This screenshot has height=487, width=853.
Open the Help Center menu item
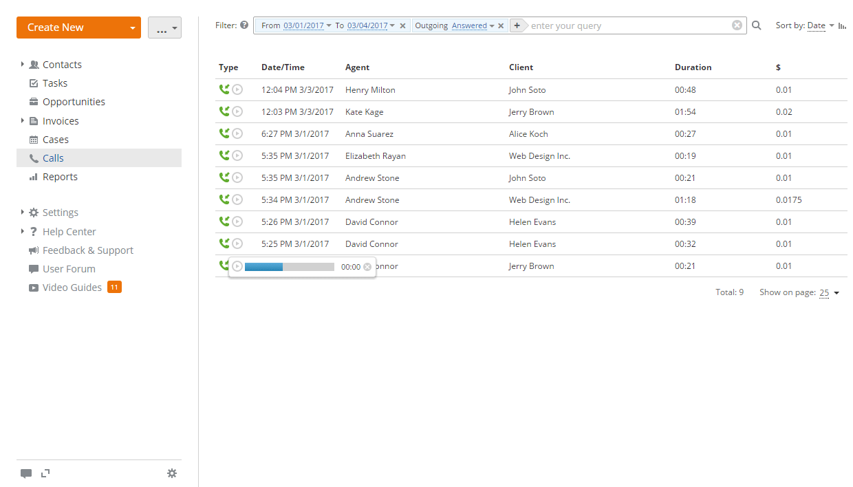(x=67, y=231)
